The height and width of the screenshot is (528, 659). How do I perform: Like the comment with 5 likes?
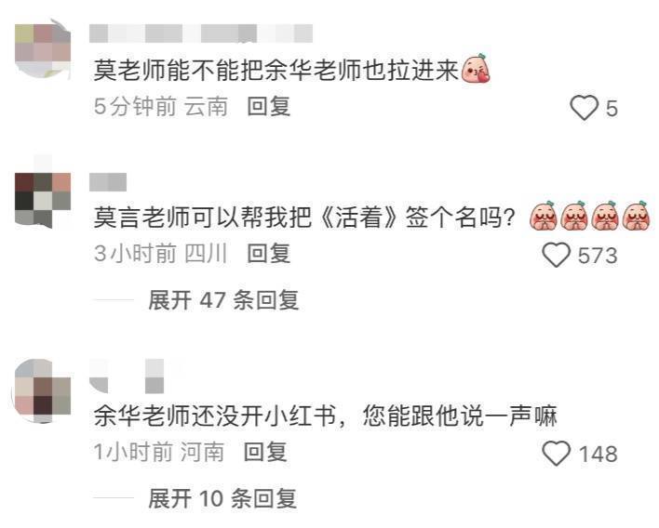pos(585,108)
